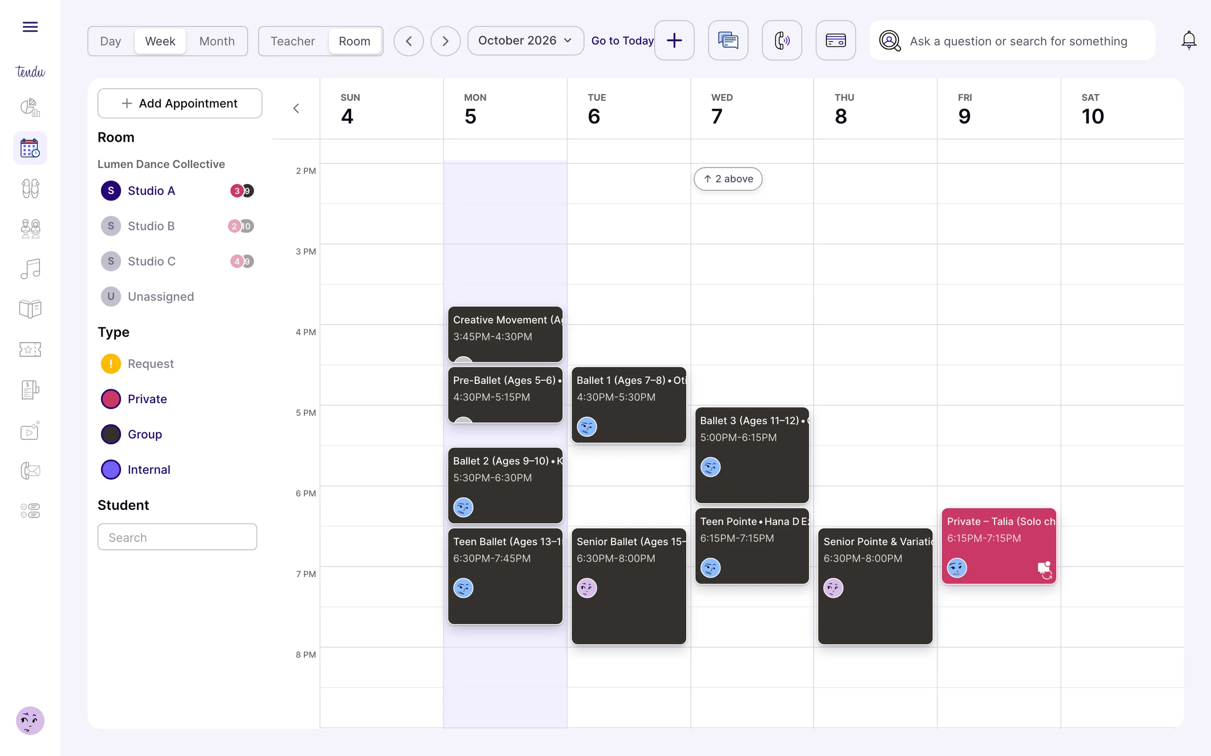
Task: Open the settings toggles sidebar icon
Action: coord(30,511)
